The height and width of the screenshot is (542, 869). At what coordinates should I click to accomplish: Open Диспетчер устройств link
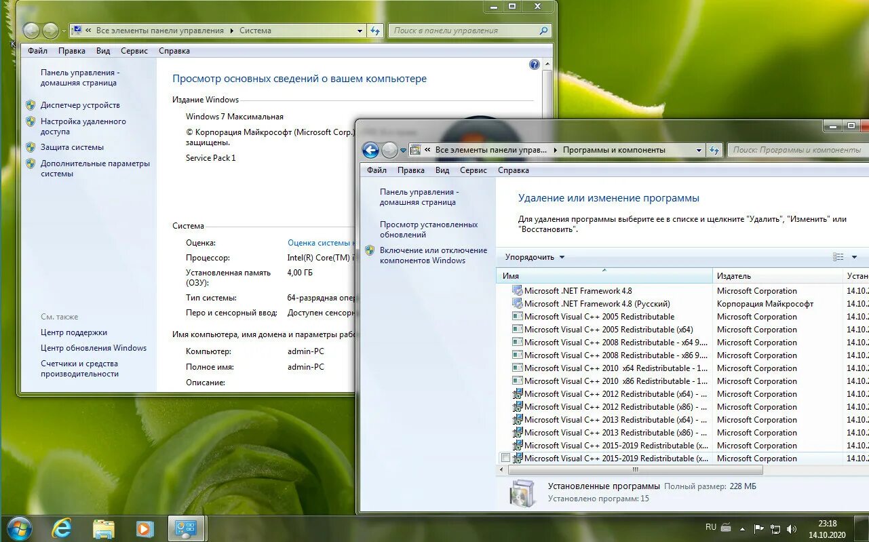coord(80,105)
